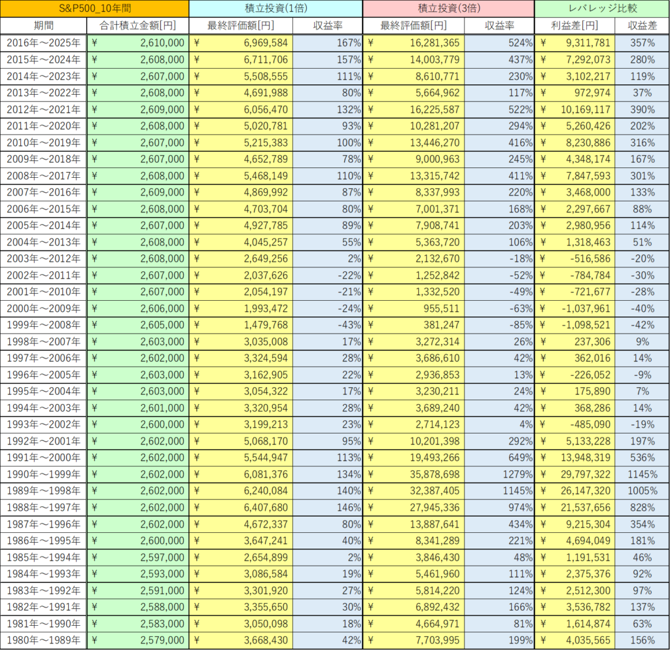Image resolution: width=670 pixels, height=650 pixels.
Task: Click the -1,098,521 profit difference cell
Action: tap(574, 325)
